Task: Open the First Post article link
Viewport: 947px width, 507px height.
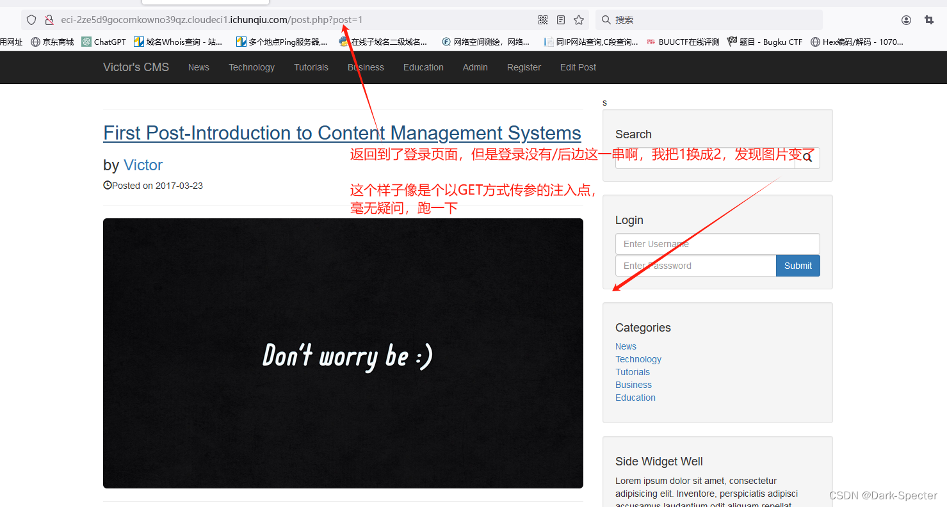Action: coord(342,133)
